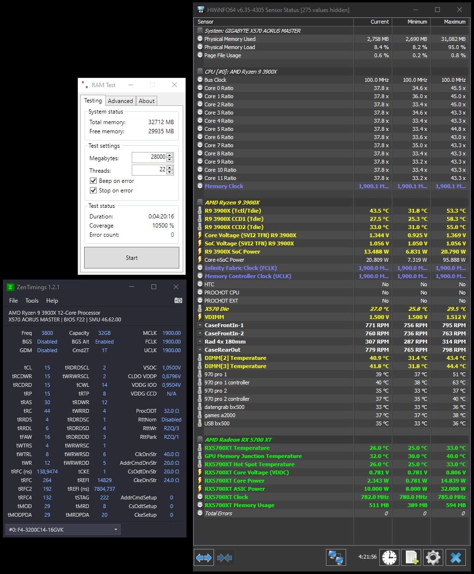The image size is (474, 574).
Task: Toggle the Beep on error checkbox
Action: point(93,180)
